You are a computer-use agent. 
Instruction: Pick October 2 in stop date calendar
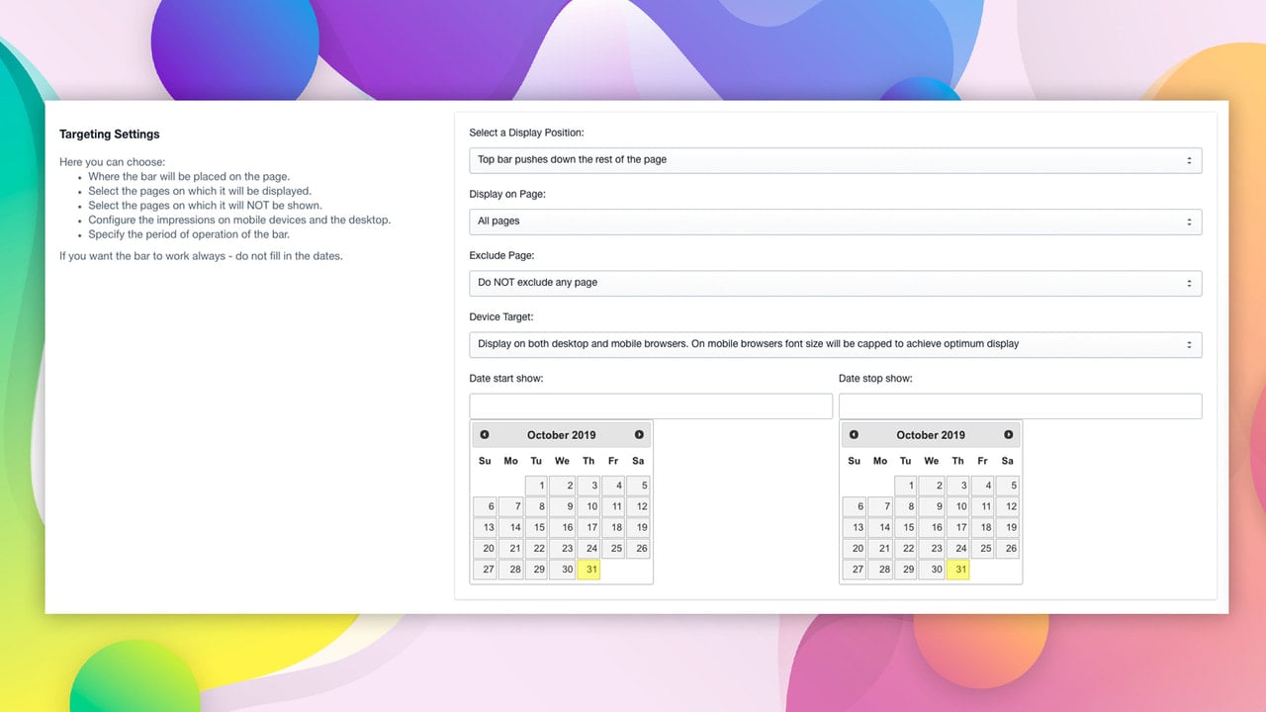[932, 486]
